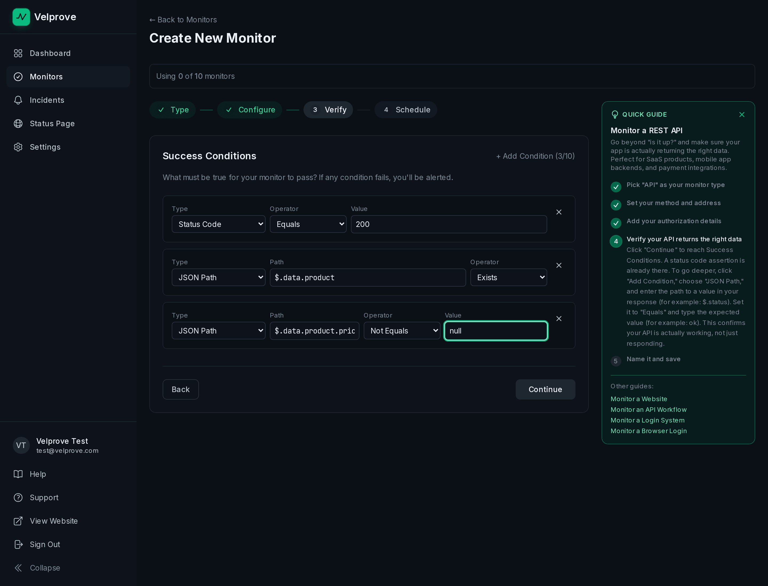Viewport: 768px width, 586px height.
Task: Jump to the Configure step
Action: point(249,110)
